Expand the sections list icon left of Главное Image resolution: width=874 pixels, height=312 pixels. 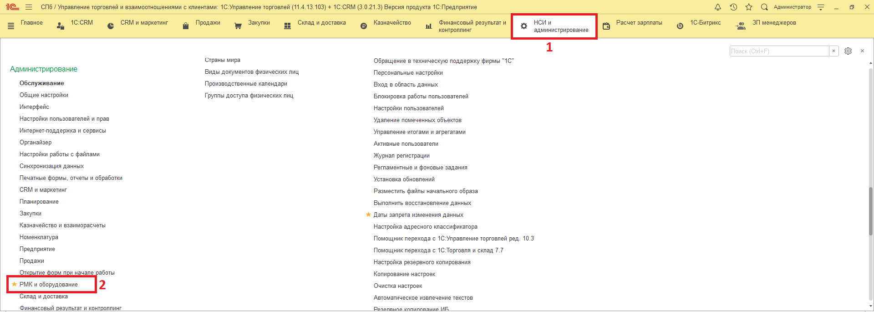coord(11,26)
